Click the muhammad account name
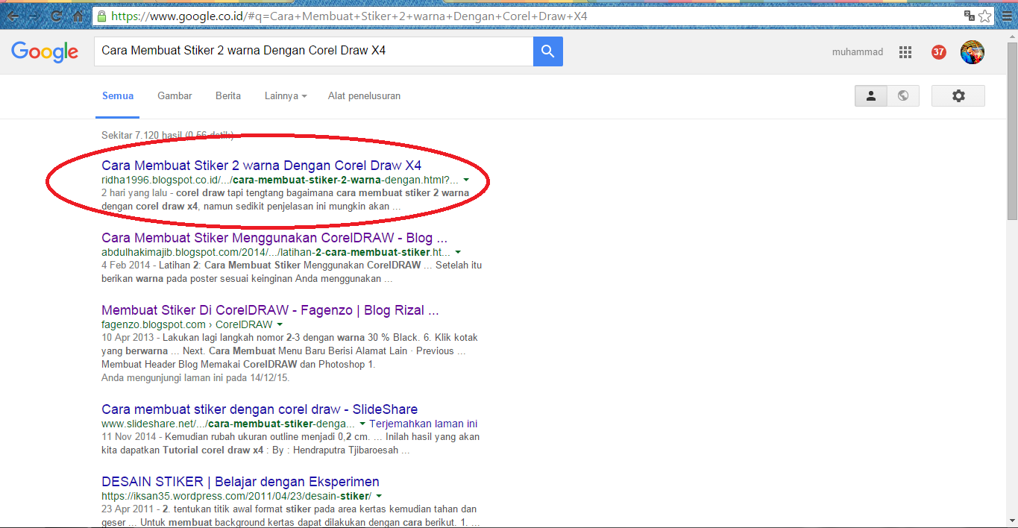Image resolution: width=1018 pixels, height=528 pixels. pos(858,52)
